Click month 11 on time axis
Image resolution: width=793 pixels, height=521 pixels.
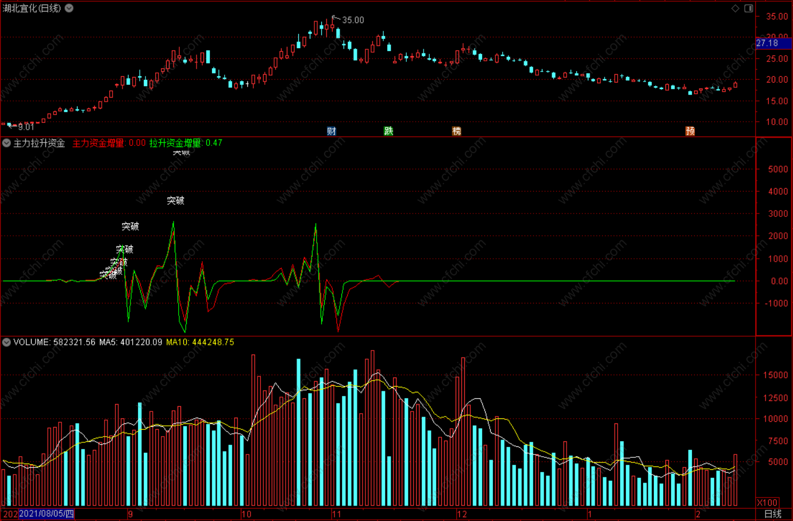coord(336,514)
